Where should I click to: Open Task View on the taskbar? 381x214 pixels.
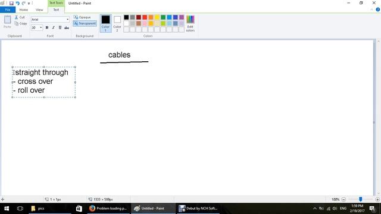[x=20, y=209]
